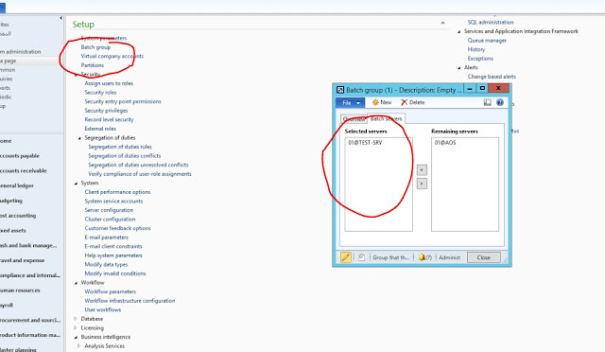
Task: Open Change based alerts link
Action: (492, 77)
